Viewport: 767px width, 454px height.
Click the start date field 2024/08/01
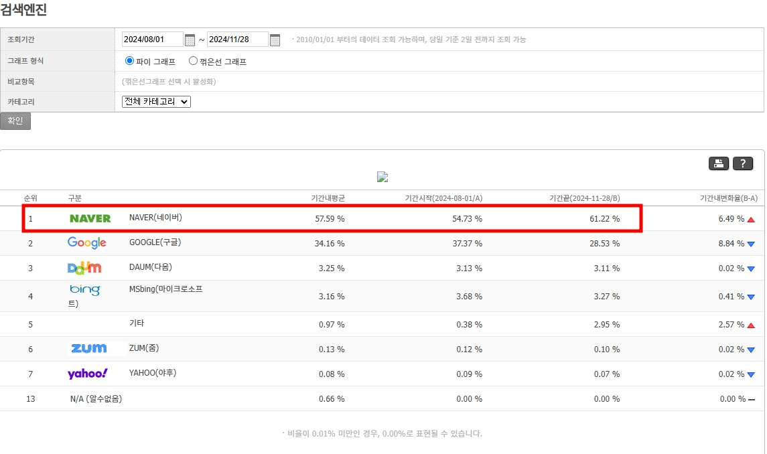tap(152, 40)
